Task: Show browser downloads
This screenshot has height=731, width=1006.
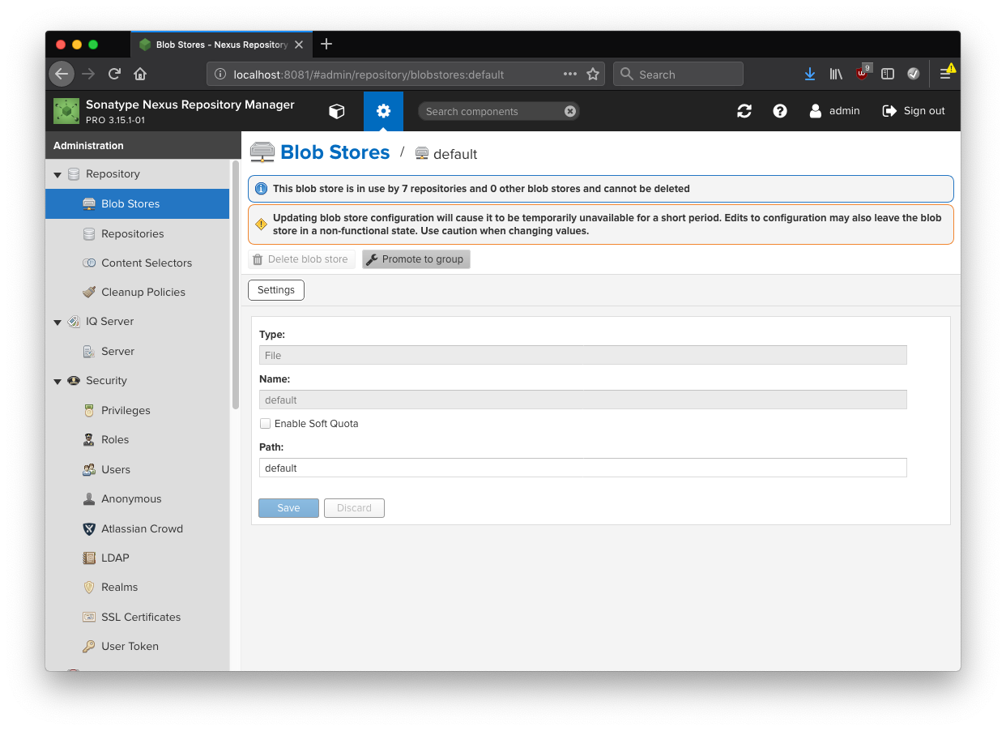Action: pos(810,74)
